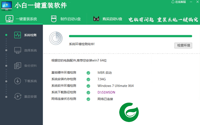Select the 选择系统 monitor icon
The image size is (200, 125).
18,50
